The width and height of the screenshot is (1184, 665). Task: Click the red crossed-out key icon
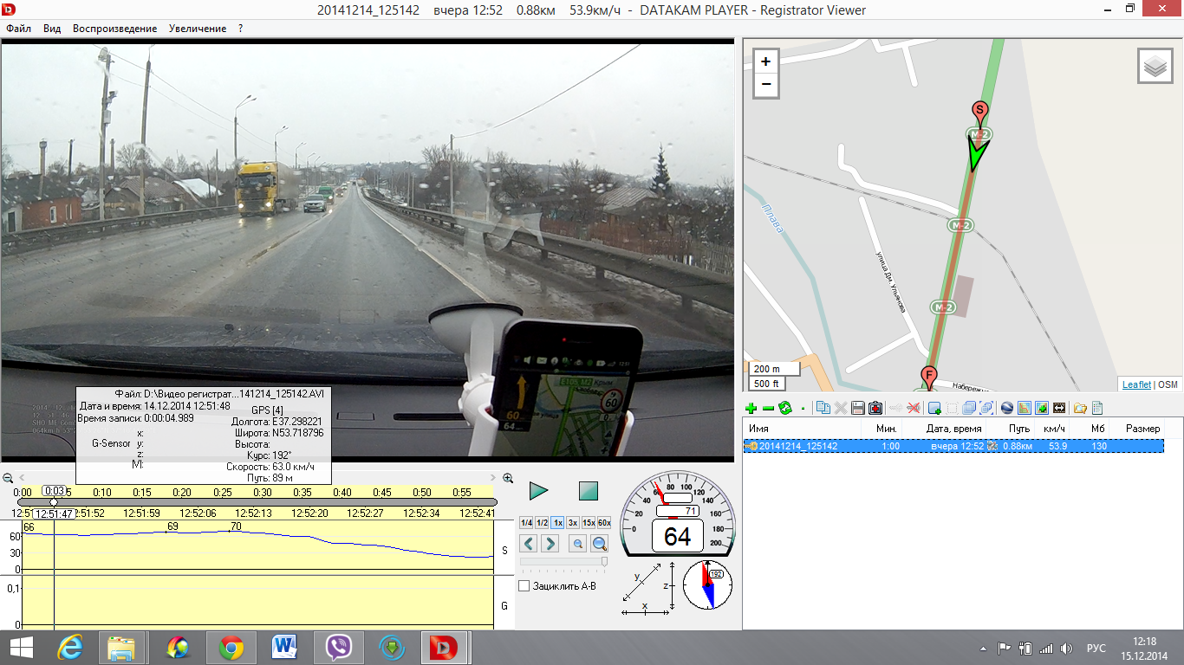tap(914, 408)
